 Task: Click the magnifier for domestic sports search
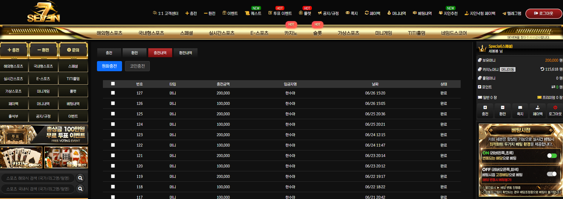click(x=80, y=189)
